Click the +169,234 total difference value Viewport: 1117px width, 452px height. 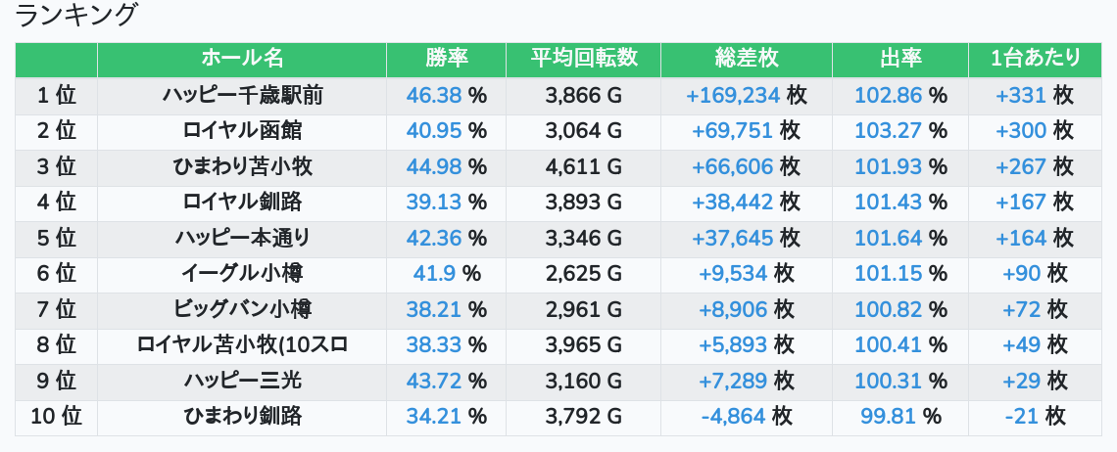(x=733, y=95)
